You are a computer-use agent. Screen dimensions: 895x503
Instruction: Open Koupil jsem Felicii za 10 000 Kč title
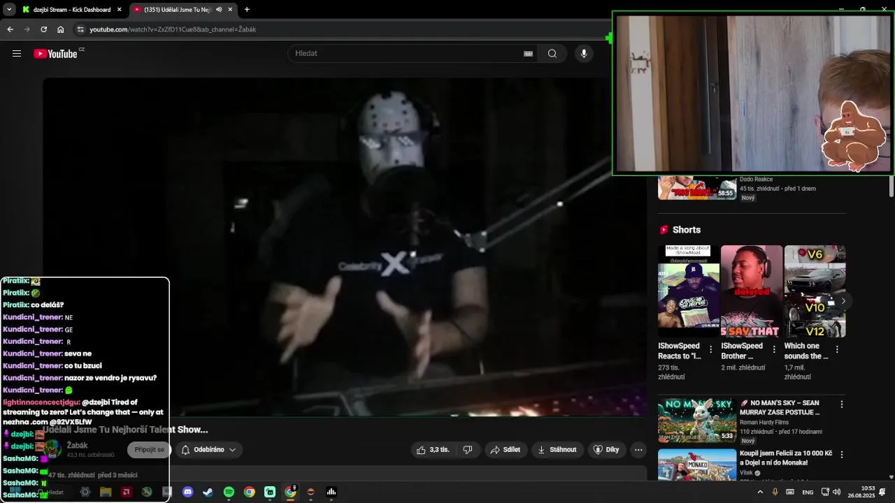pyautogui.click(x=786, y=458)
